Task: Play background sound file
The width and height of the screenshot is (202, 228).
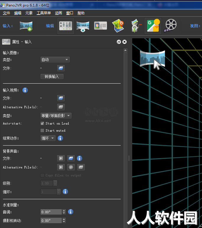Action: click(x=61, y=158)
